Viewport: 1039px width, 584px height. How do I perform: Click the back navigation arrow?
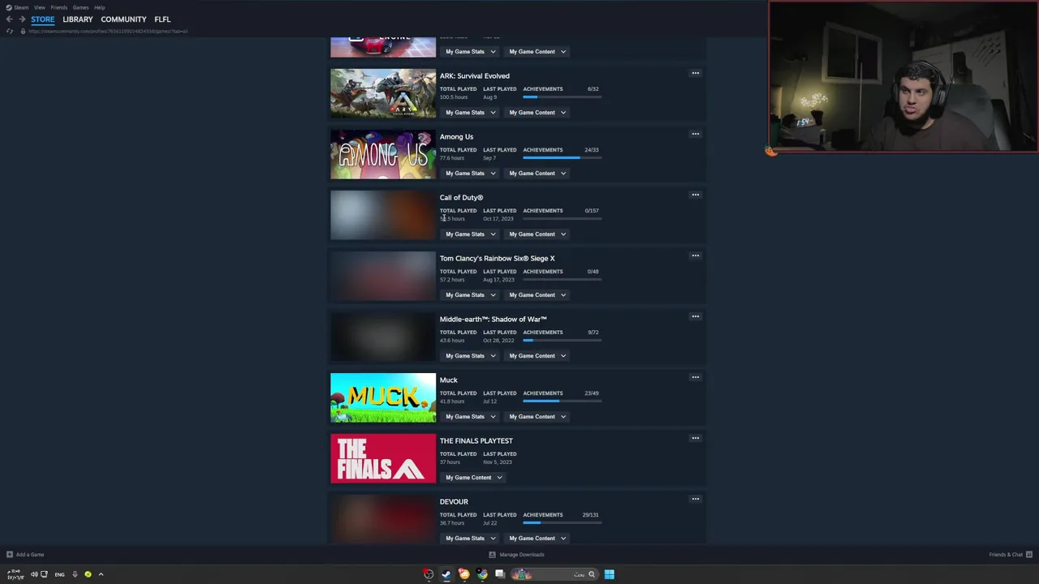point(9,19)
